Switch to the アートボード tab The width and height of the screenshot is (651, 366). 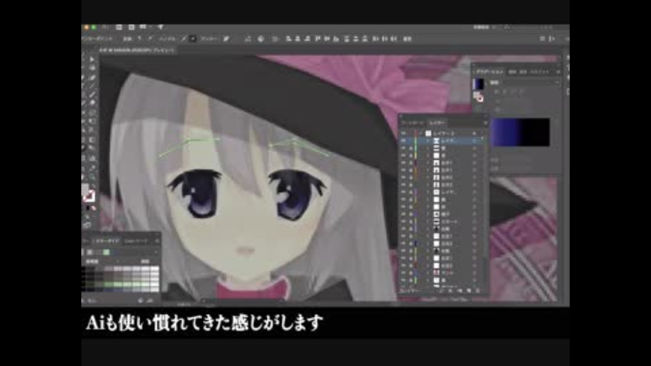412,123
